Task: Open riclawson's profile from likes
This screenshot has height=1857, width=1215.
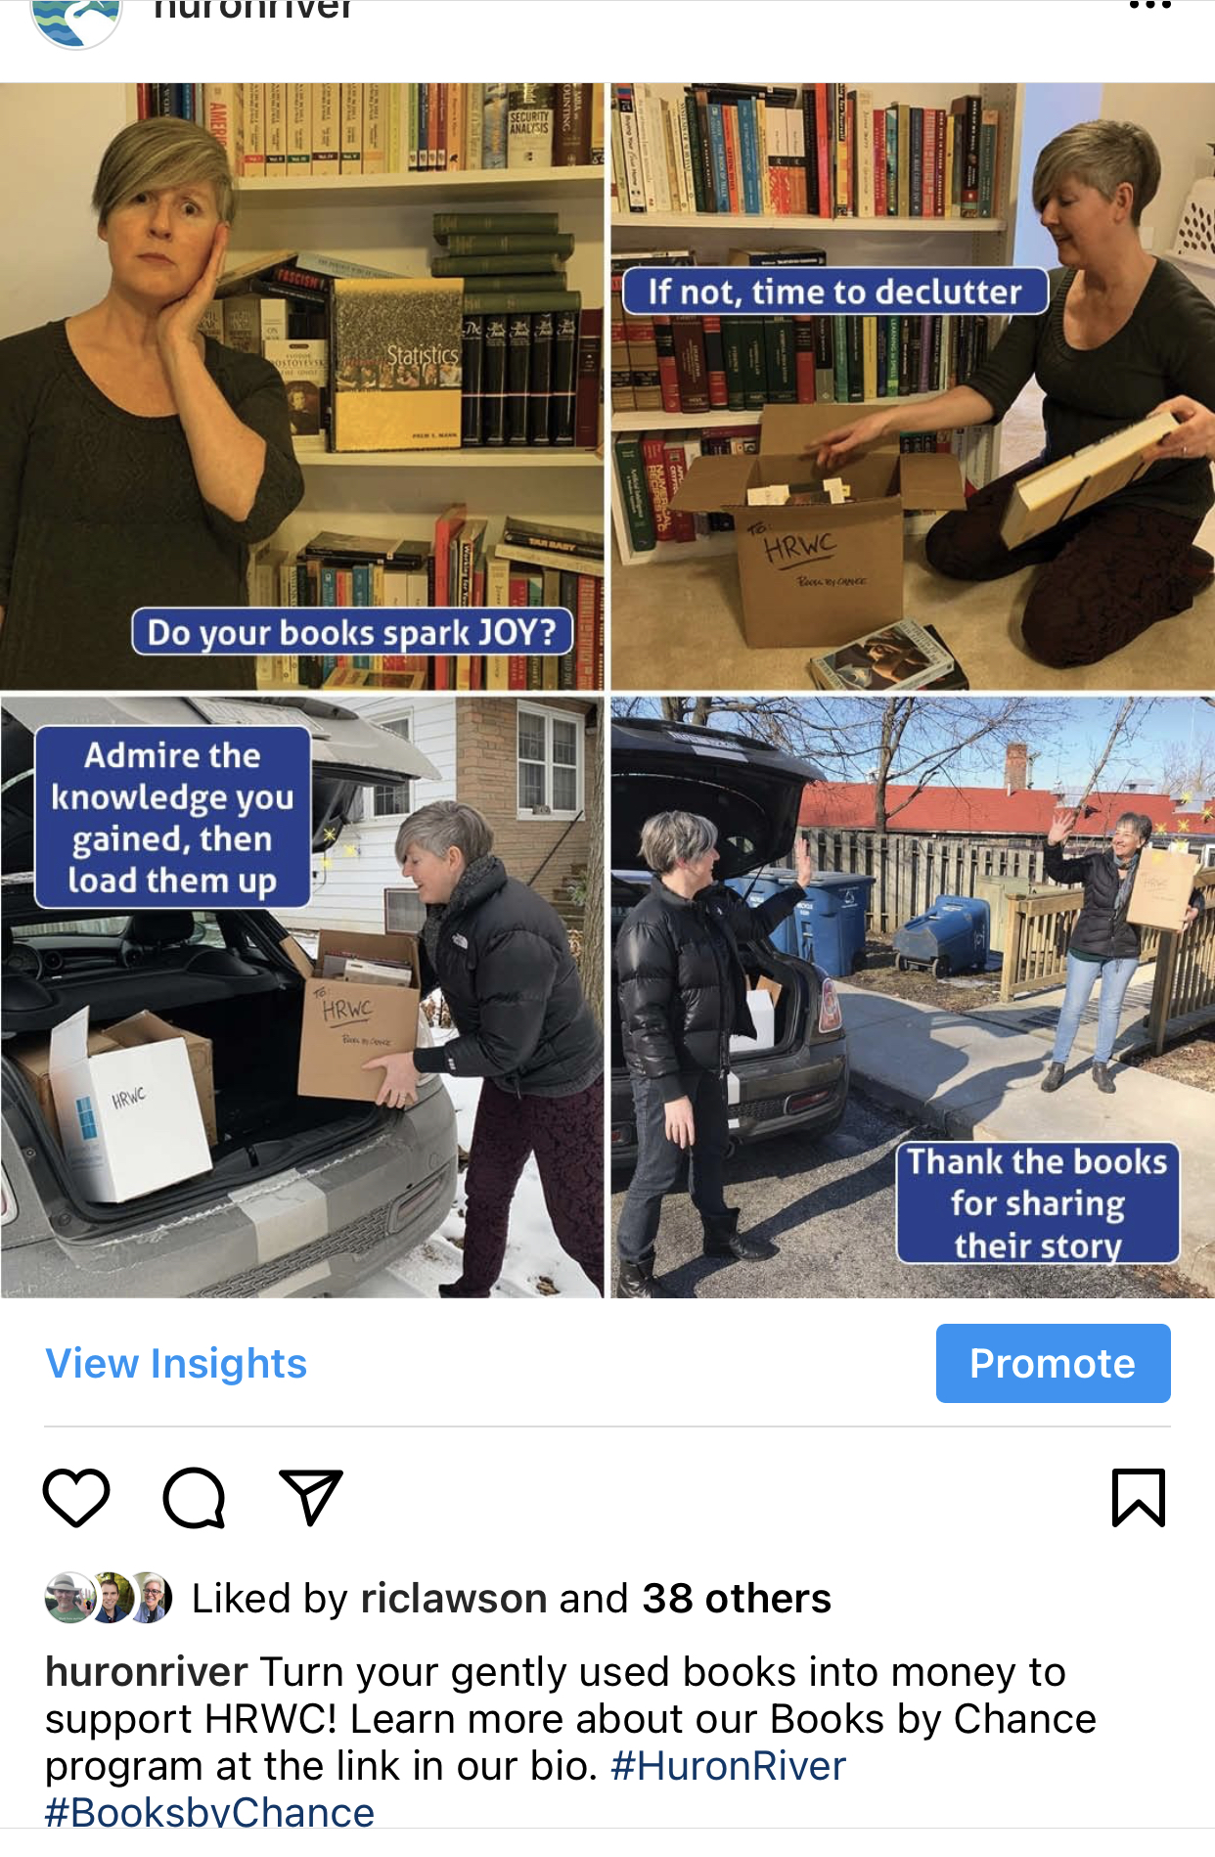Action: 453,1598
